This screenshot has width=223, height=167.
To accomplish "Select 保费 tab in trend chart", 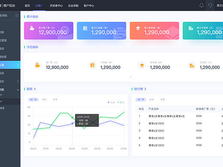I will (x=55, y=99).
